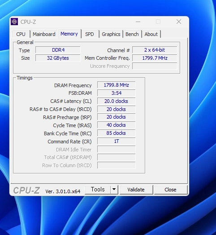Open the Mainboard tab
This screenshot has height=235, width=216.
[44, 34]
